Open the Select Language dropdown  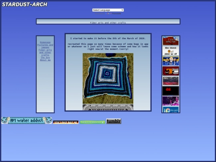point(108,10)
